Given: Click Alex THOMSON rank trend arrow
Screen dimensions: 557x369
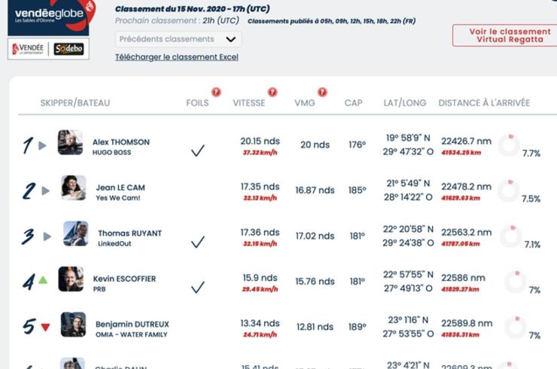Looking at the screenshot, I should (x=43, y=145).
